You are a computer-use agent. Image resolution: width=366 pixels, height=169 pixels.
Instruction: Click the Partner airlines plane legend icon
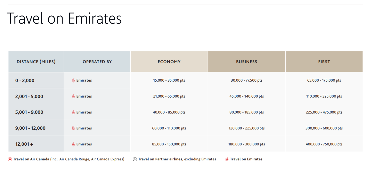(x=135, y=159)
